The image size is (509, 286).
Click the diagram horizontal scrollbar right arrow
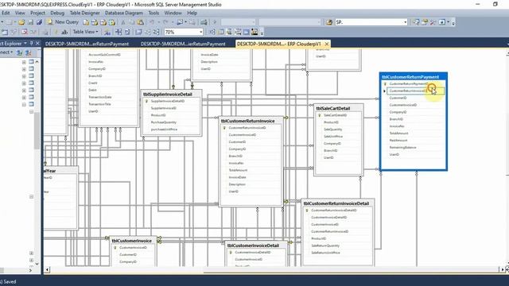click(x=503, y=269)
